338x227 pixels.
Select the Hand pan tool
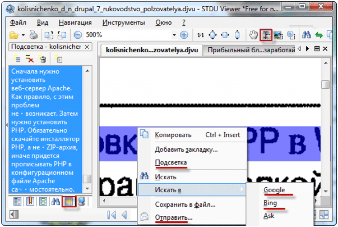coord(253,35)
